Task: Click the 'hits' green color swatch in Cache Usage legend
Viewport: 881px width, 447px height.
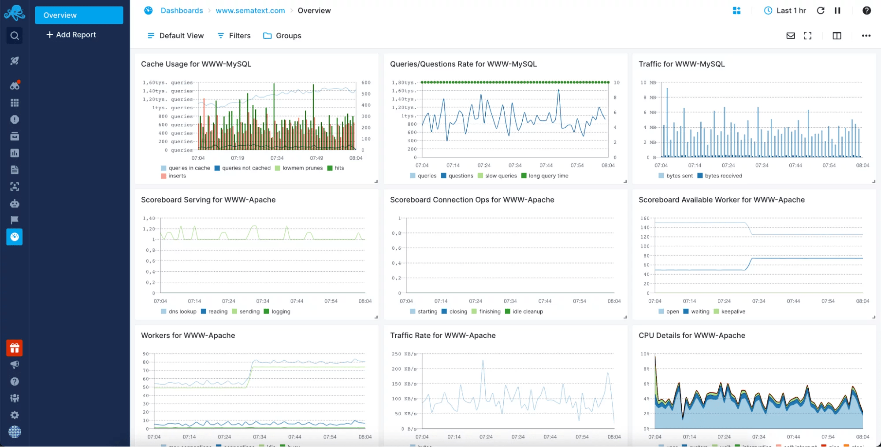Action: point(328,168)
